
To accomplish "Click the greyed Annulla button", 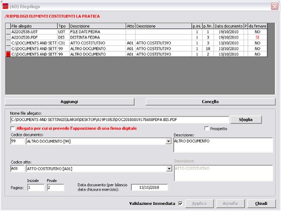I will point(230,204).
